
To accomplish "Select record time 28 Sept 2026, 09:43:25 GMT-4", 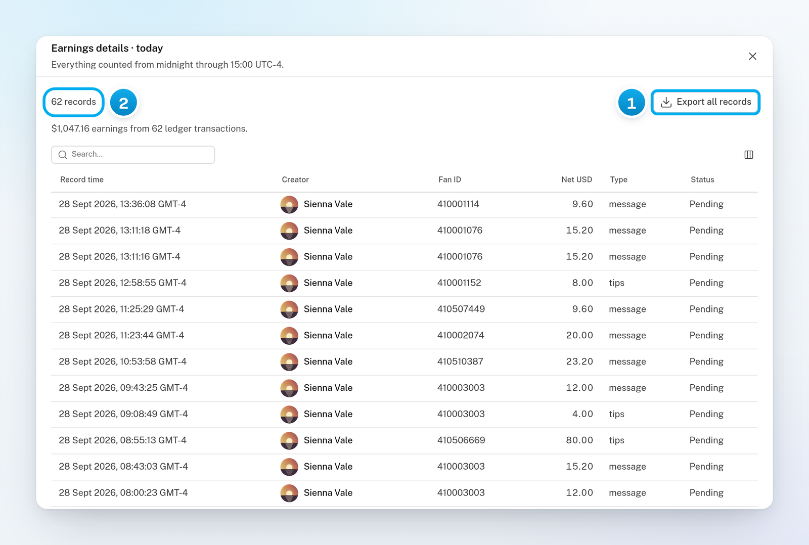I will [123, 388].
